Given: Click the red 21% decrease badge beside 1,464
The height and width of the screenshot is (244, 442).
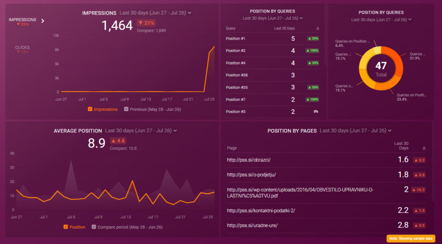Looking at the screenshot, I should 146,23.
